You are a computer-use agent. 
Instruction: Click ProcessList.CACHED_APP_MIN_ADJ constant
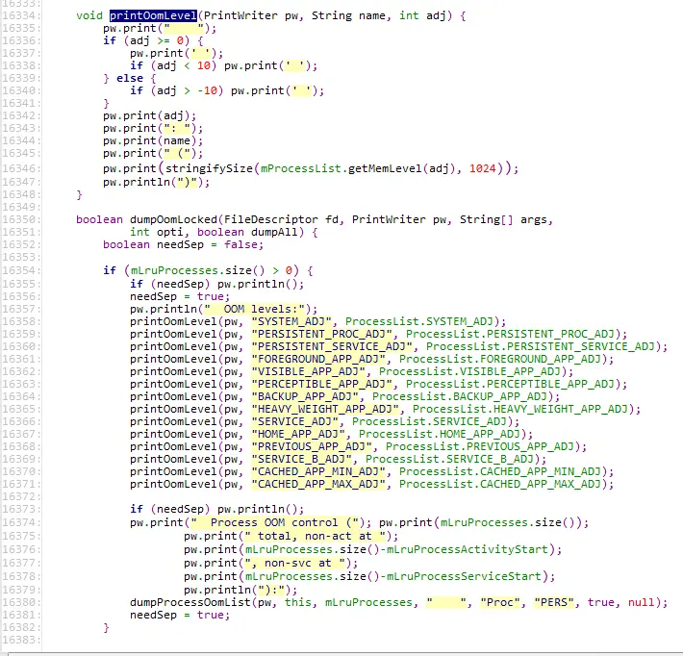point(500,472)
